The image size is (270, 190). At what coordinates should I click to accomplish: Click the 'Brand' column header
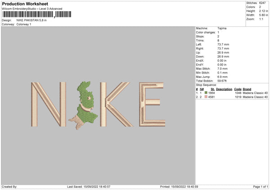pos(247,89)
